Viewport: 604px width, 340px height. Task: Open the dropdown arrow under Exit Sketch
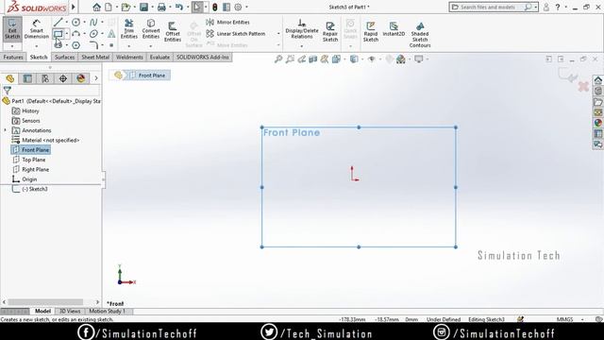pos(12,46)
